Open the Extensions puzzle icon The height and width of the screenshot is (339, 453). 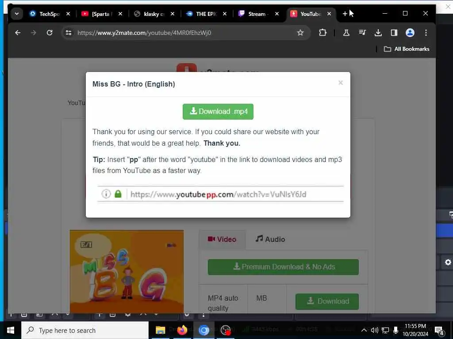(x=322, y=33)
